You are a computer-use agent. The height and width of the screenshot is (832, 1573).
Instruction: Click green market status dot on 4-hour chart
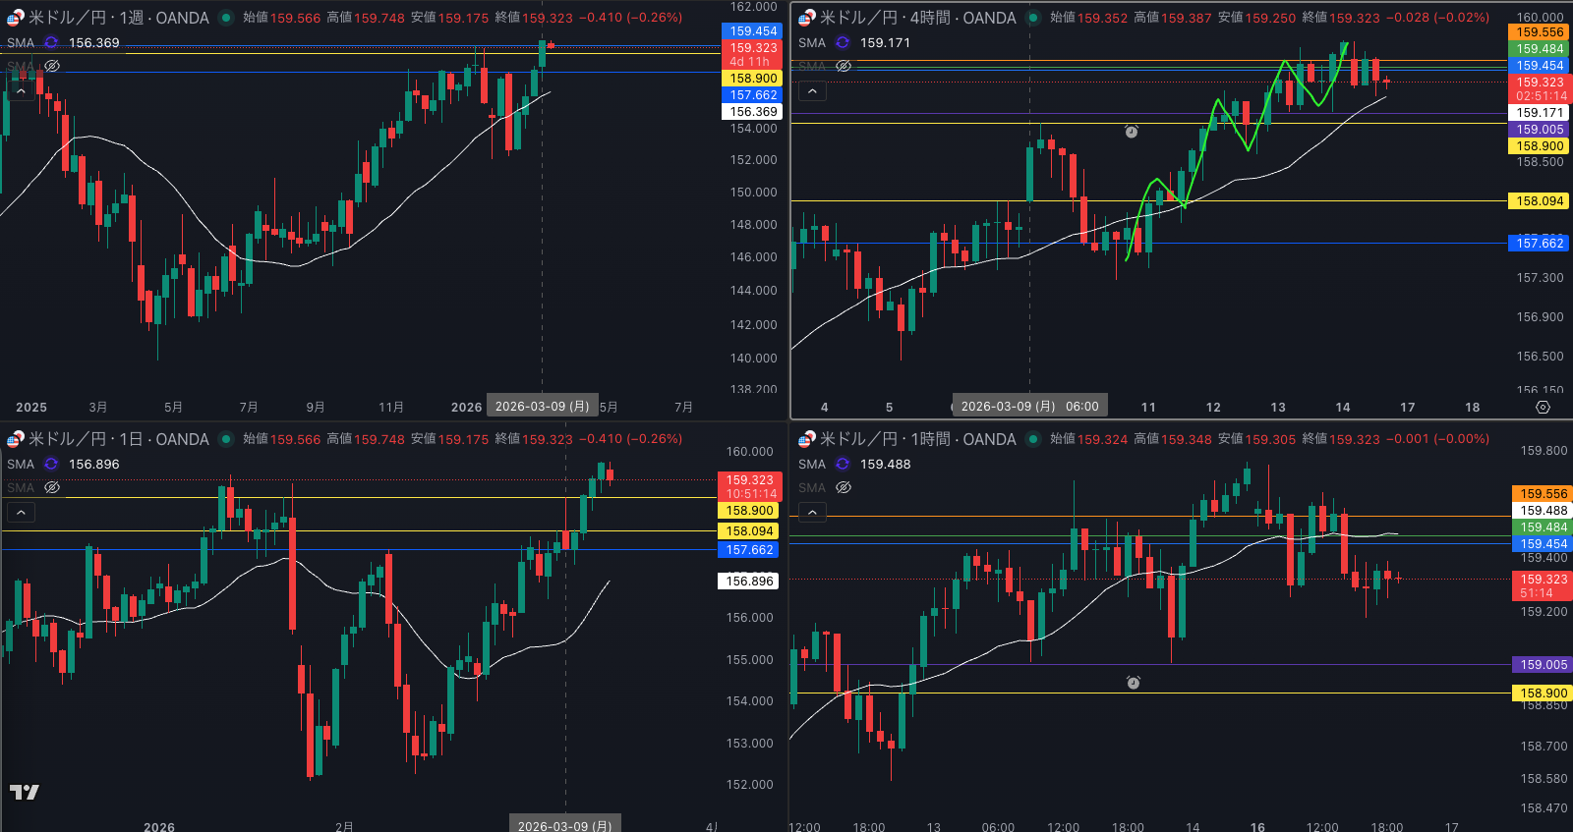(x=1033, y=18)
